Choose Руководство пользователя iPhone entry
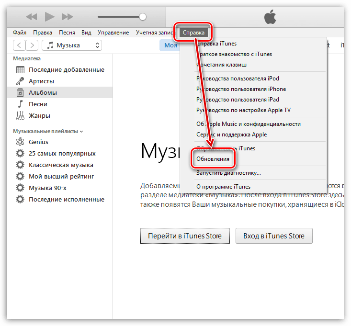Viewport: 351px width, 326px height. [254, 89]
